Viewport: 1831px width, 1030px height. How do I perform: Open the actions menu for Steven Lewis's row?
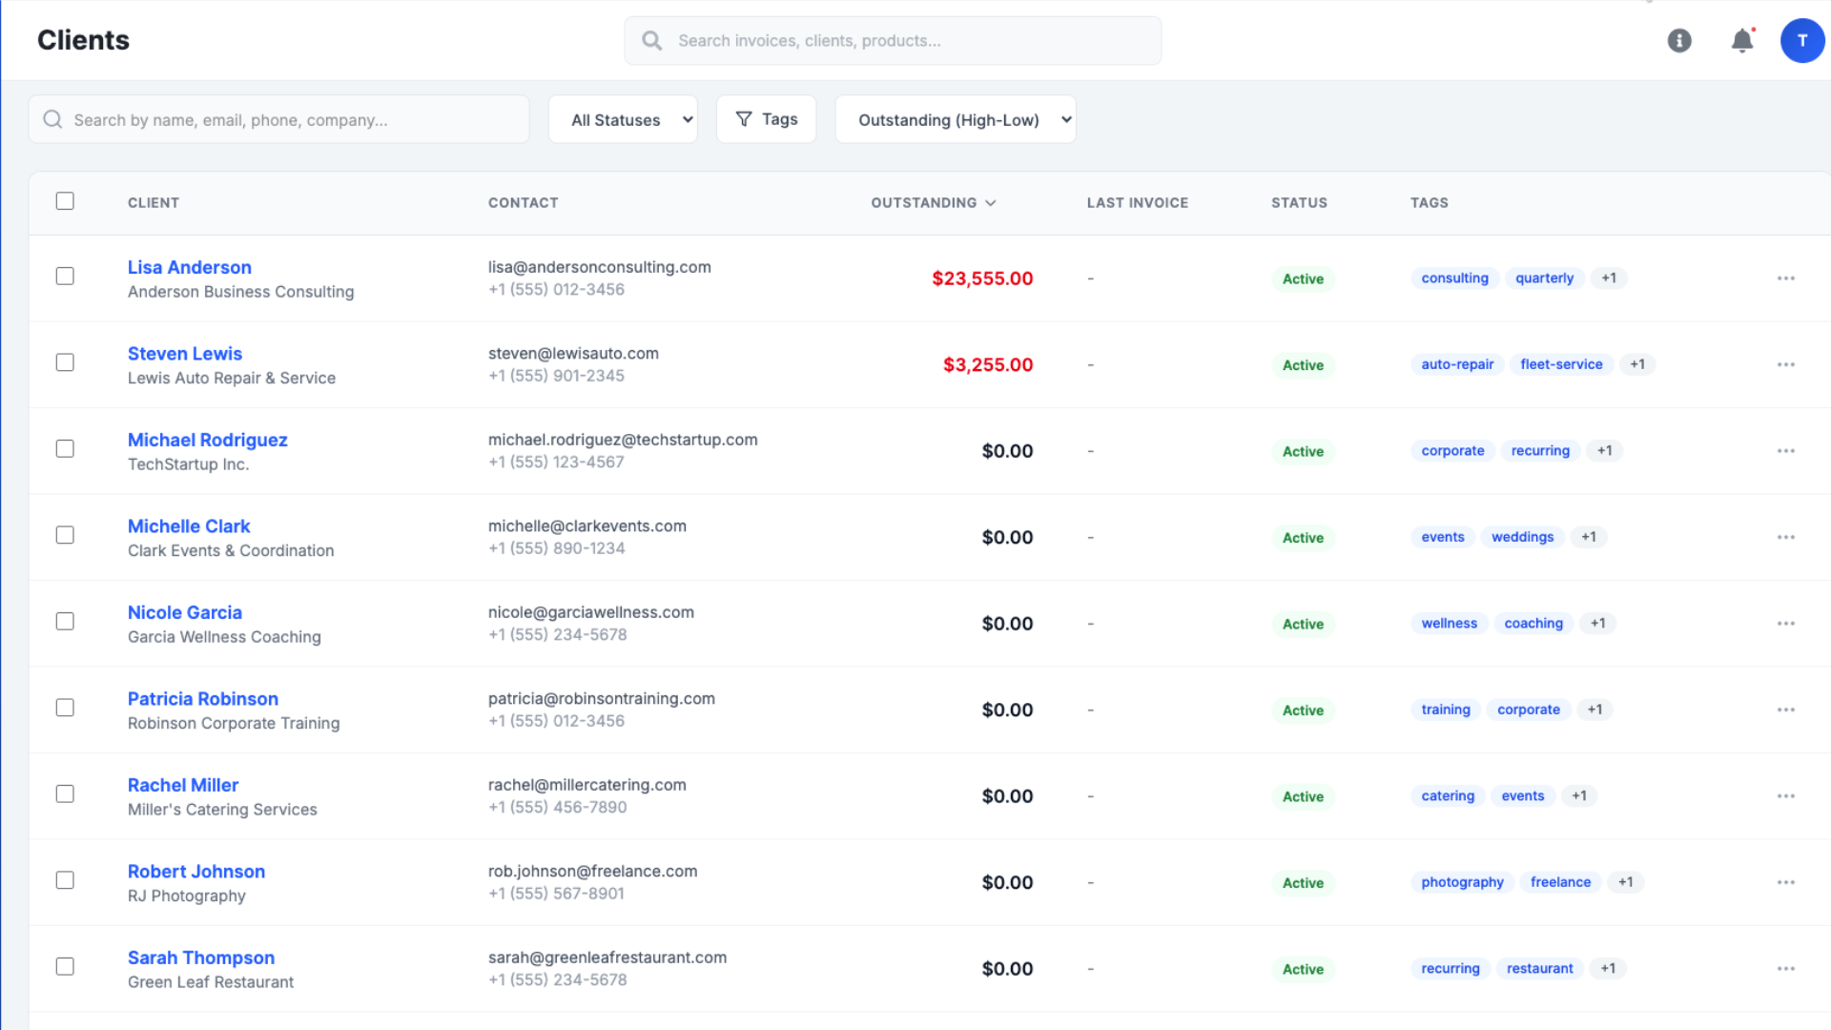(1785, 364)
